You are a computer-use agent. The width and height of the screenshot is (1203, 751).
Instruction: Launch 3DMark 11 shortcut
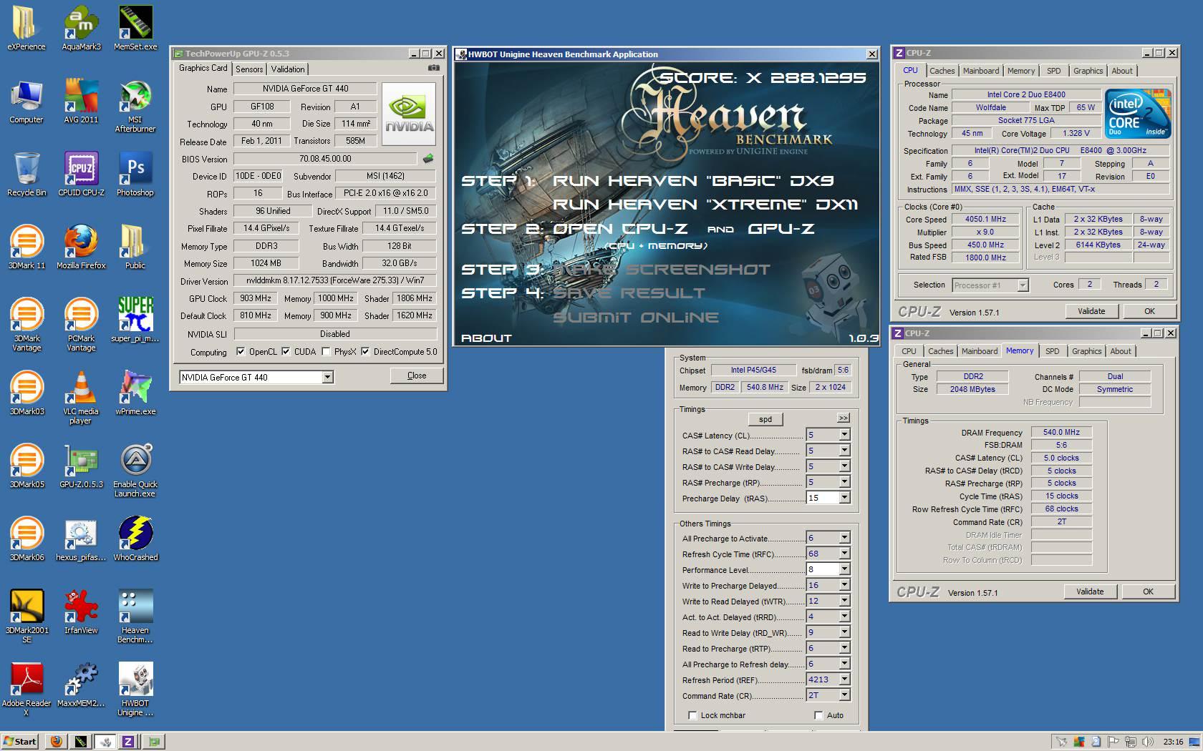click(x=26, y=247)
